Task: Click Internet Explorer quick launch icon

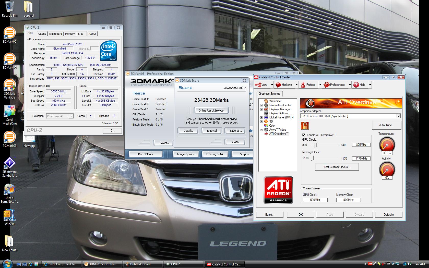Action: tap(30, 264)
